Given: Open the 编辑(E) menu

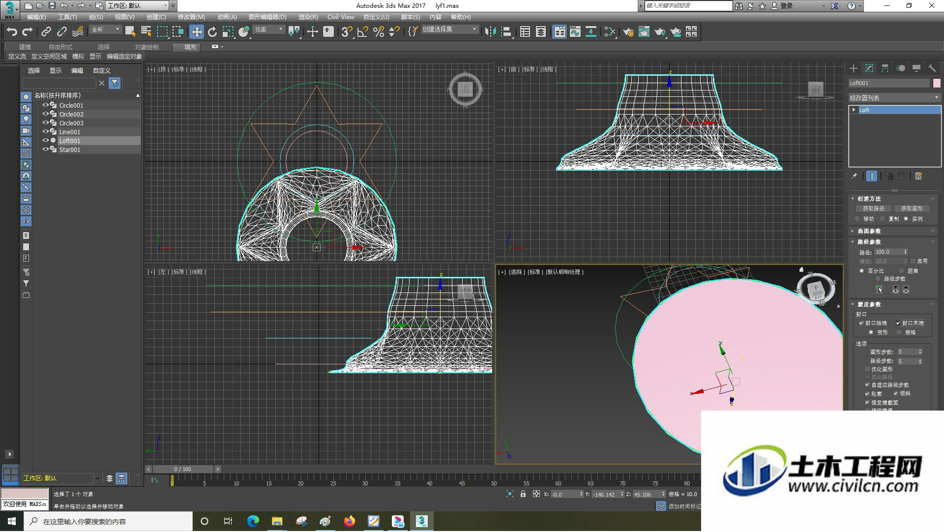Looking at the screenshot, I should point(36,17).
